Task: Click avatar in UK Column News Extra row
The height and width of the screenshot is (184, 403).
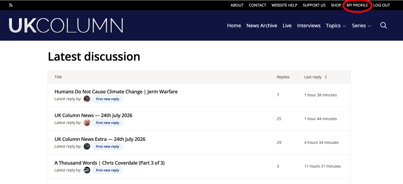Action: click(87, 146)
